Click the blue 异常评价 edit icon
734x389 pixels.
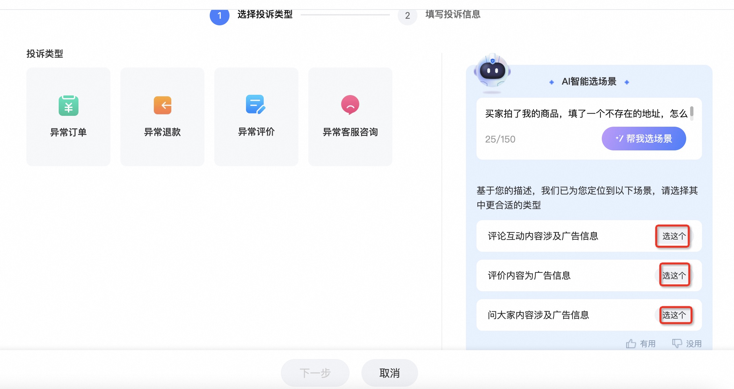(256, 104)
